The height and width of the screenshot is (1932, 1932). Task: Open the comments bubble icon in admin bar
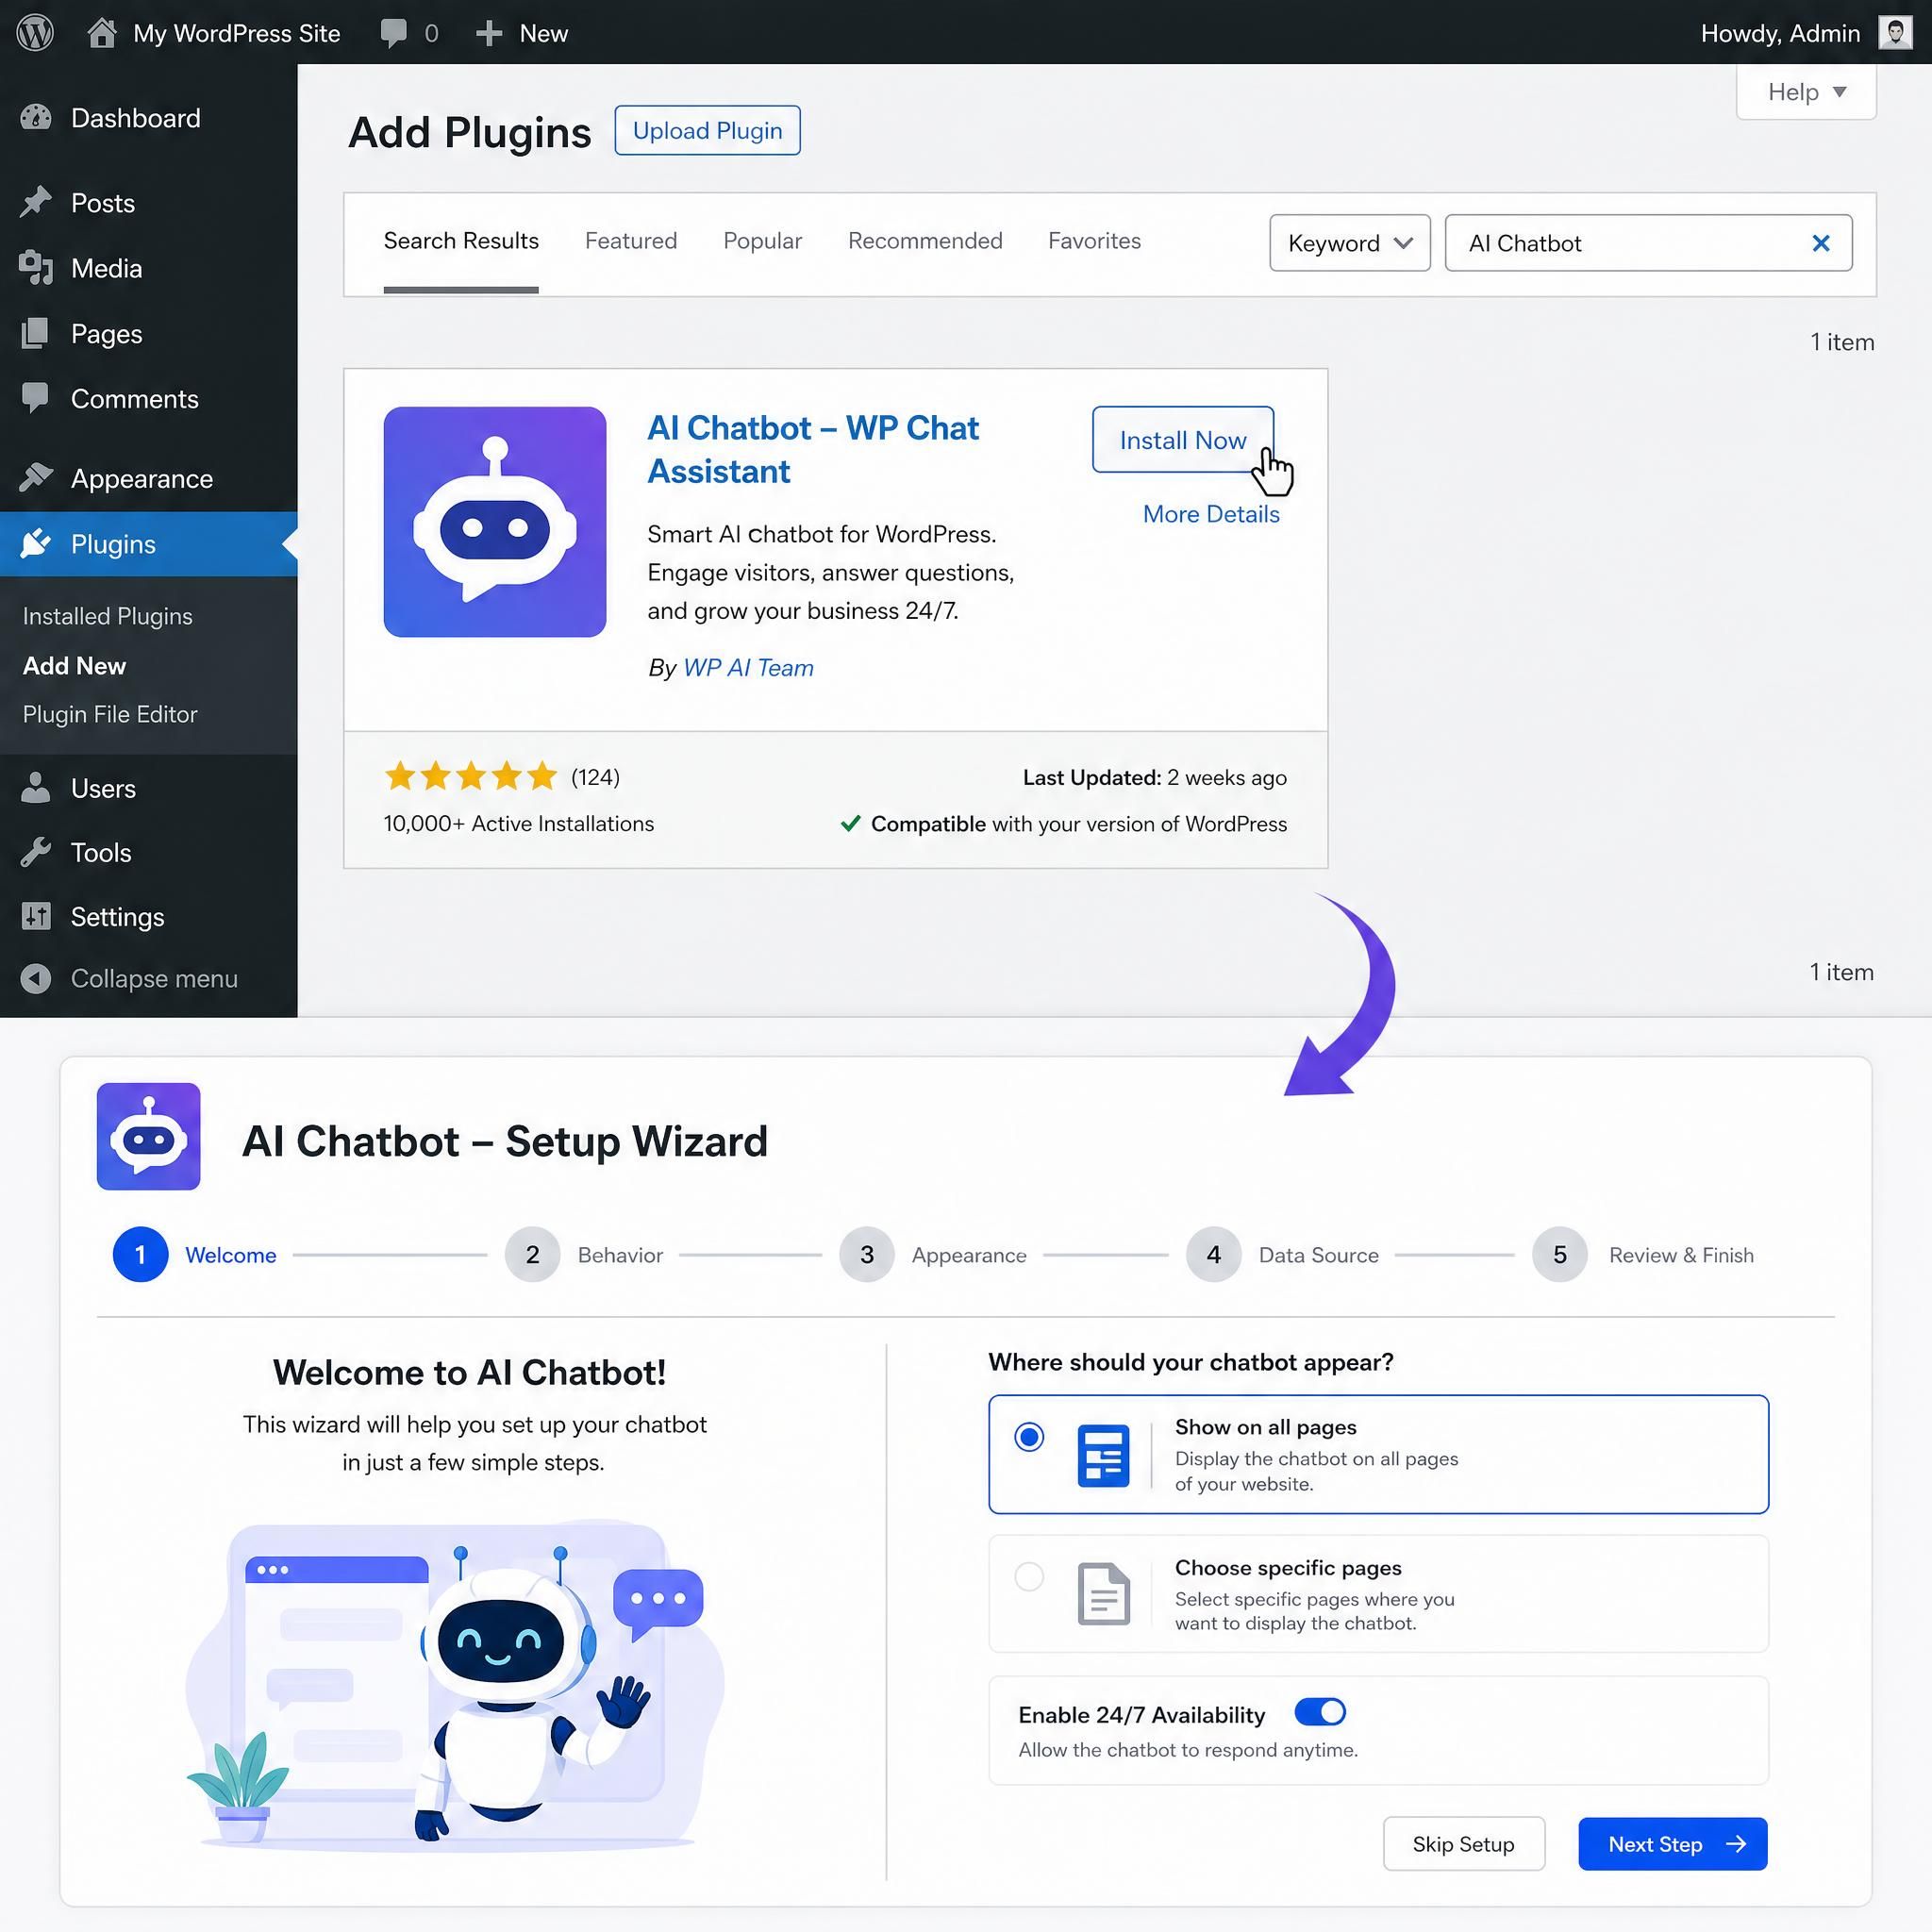393,33
